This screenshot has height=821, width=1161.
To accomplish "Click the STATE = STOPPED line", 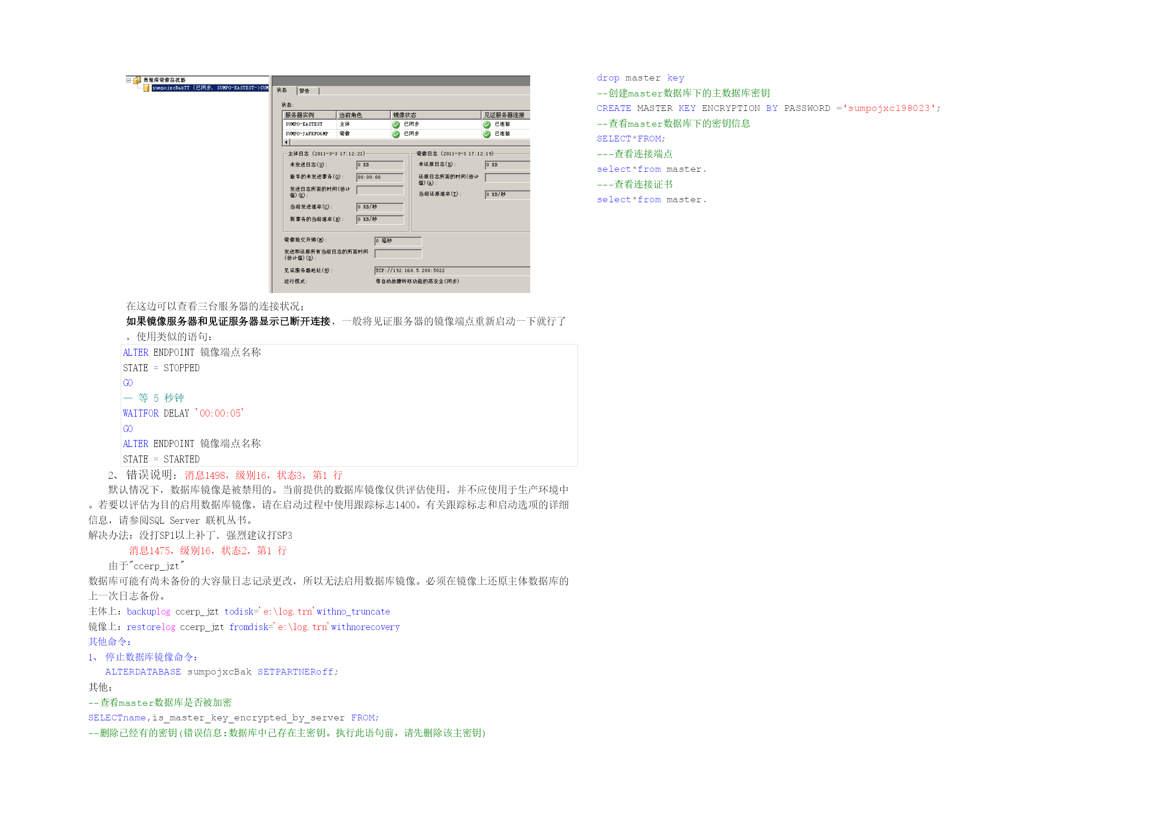I will point(161,368).
